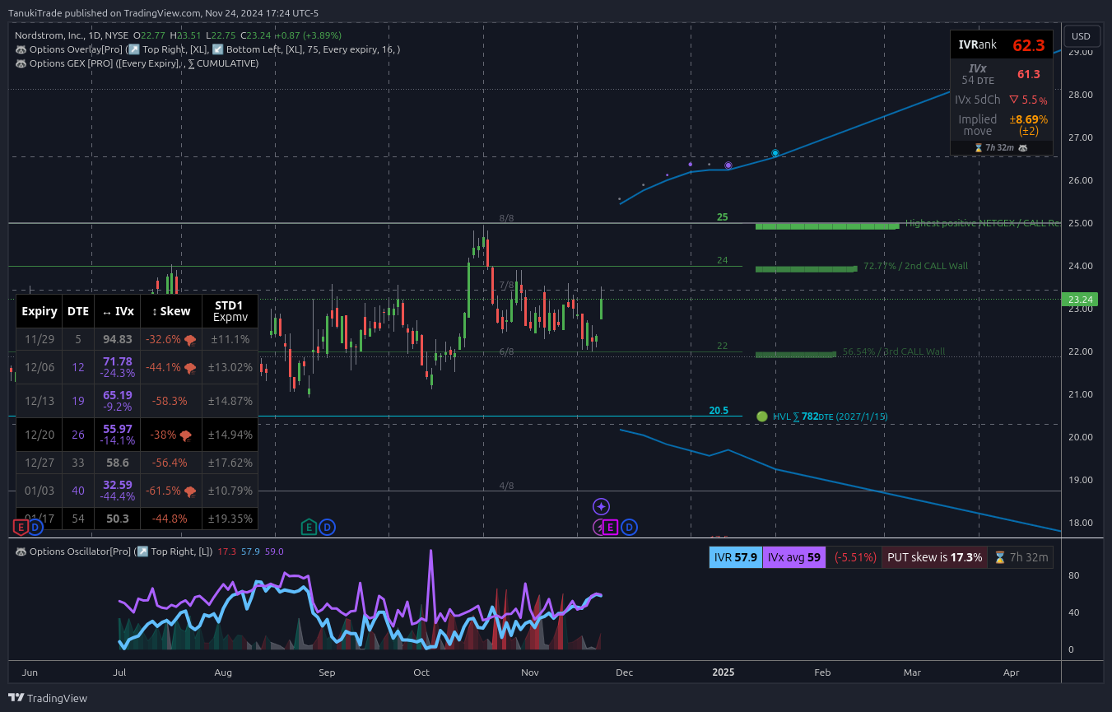Click the Bottom Left arrow icon in Options Overlay legend
The height and width of the screenshot is (712, 1112).
pyautogui.click(x=217, y=49)
